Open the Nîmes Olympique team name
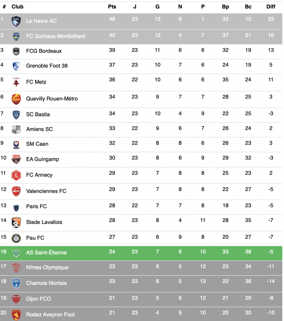 (47, 267)
